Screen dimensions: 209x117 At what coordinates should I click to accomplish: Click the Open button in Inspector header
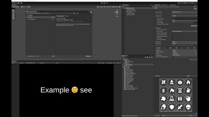point(195,9)
